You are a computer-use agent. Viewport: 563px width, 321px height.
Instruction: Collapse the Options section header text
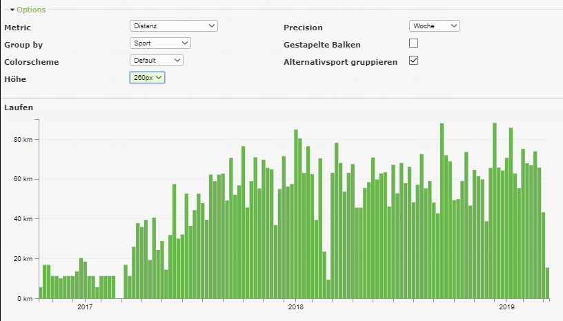pyautogui.click(x=31, y=10)
